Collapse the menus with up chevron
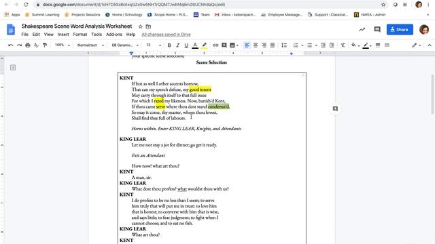Viewport: 435px width, 244px height. tap(430, 45)
